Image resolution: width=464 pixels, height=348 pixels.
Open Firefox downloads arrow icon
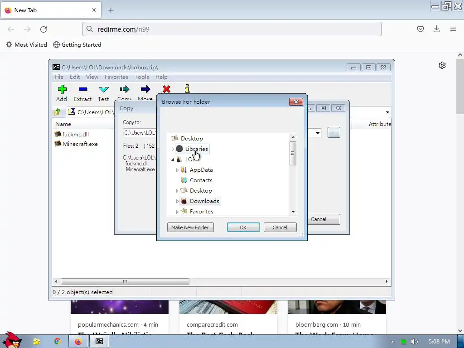(436, 29)
